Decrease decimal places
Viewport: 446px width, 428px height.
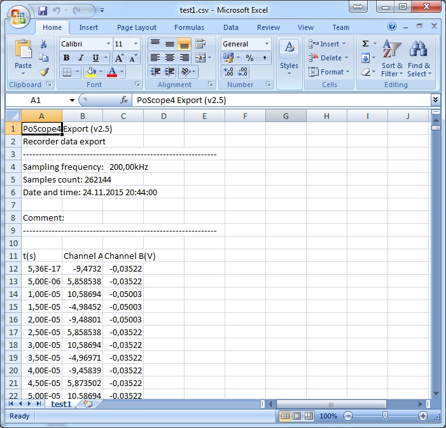tap(242, 72)
